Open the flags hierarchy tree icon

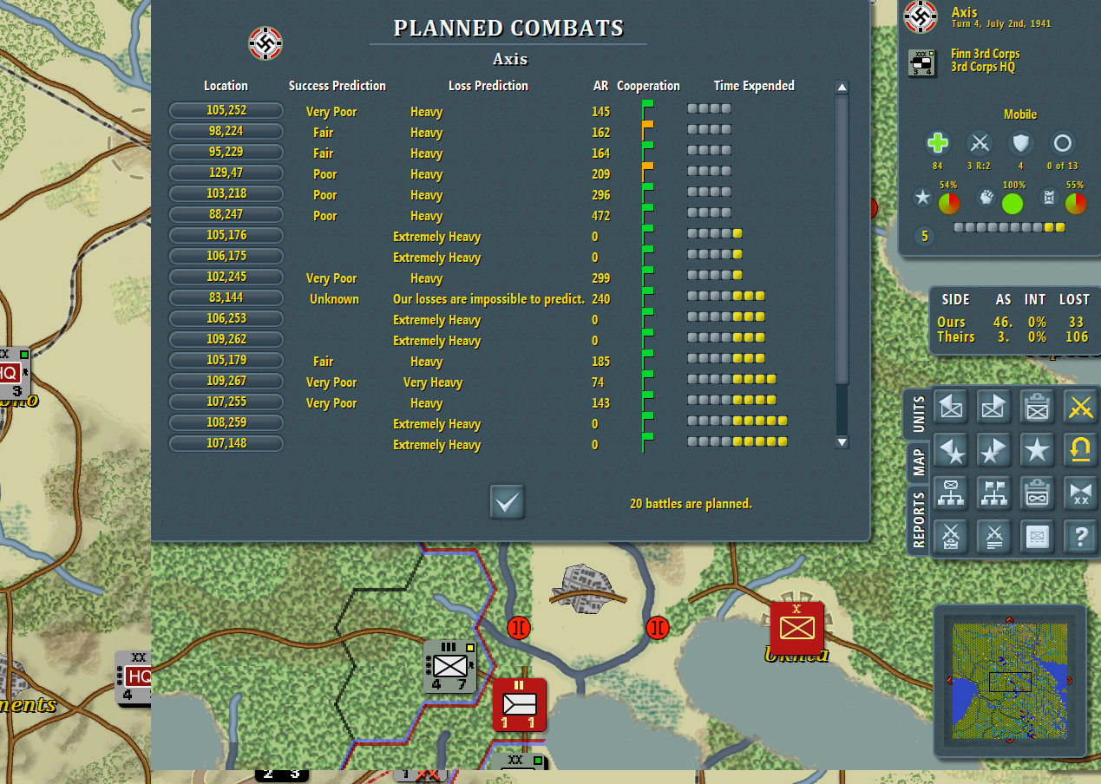tap(995, 493)
